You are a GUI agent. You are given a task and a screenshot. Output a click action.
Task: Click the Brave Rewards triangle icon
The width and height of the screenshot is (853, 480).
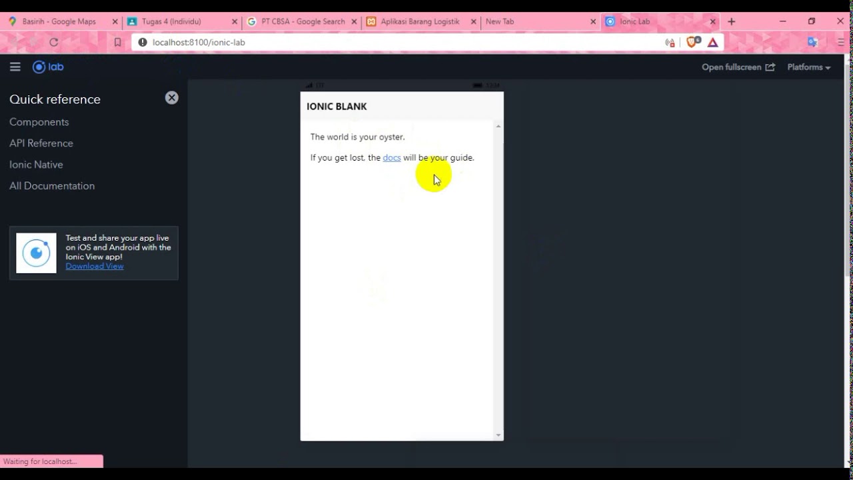[x=713, y=43]
